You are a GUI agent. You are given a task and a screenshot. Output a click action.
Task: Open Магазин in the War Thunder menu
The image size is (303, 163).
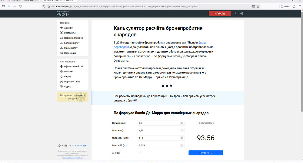click(68, 72)
